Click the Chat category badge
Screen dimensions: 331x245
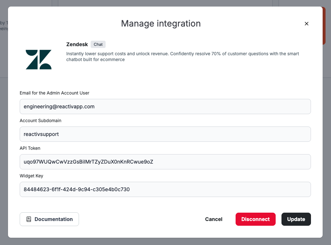(x=98, y=44)
